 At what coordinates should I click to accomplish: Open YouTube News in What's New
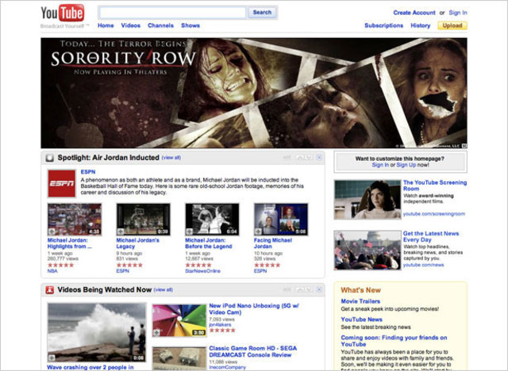(362, 319)
